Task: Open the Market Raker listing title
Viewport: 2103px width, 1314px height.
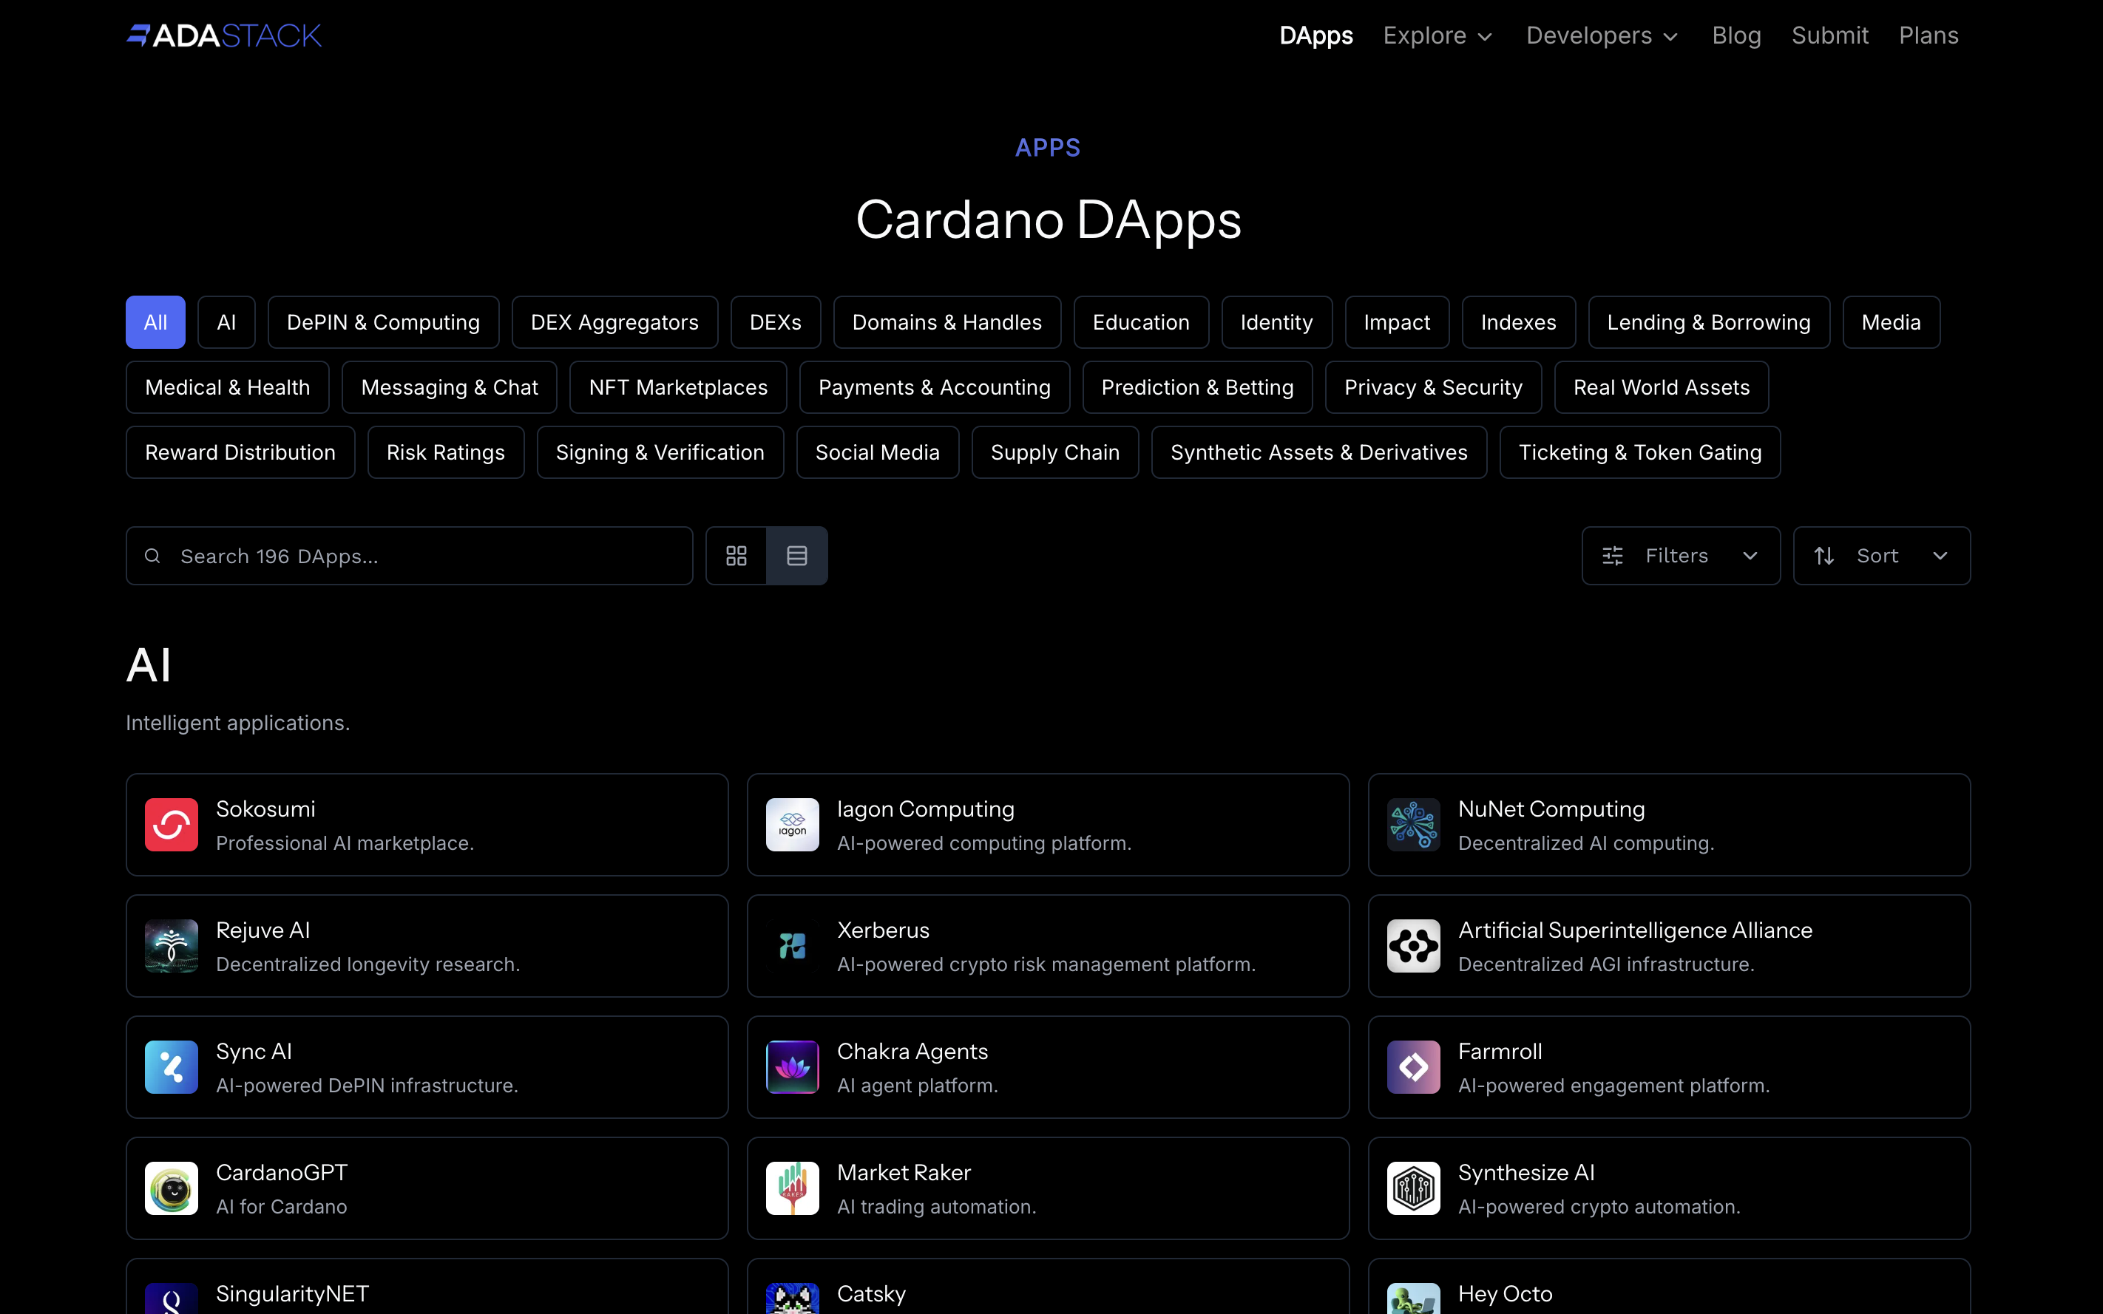Action: [904, 1172]
